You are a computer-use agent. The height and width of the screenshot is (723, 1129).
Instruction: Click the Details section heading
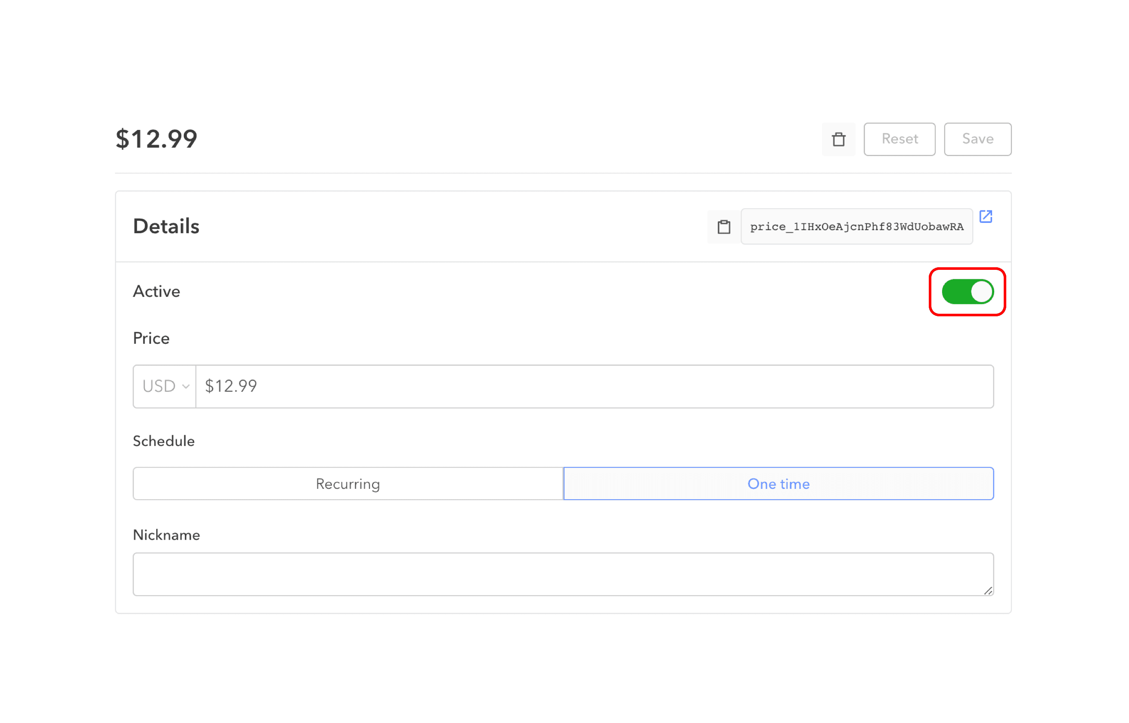coord(166,226)
